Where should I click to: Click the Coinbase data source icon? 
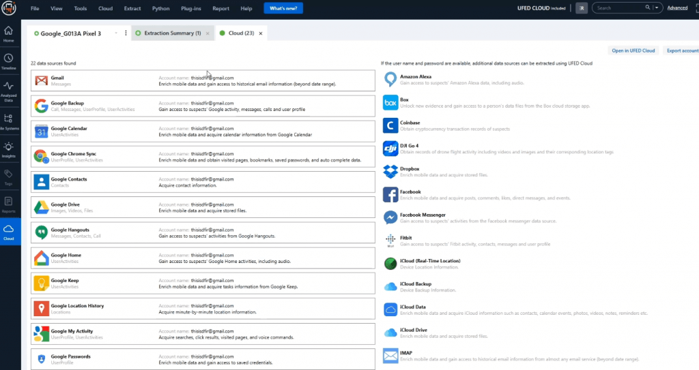390,125
